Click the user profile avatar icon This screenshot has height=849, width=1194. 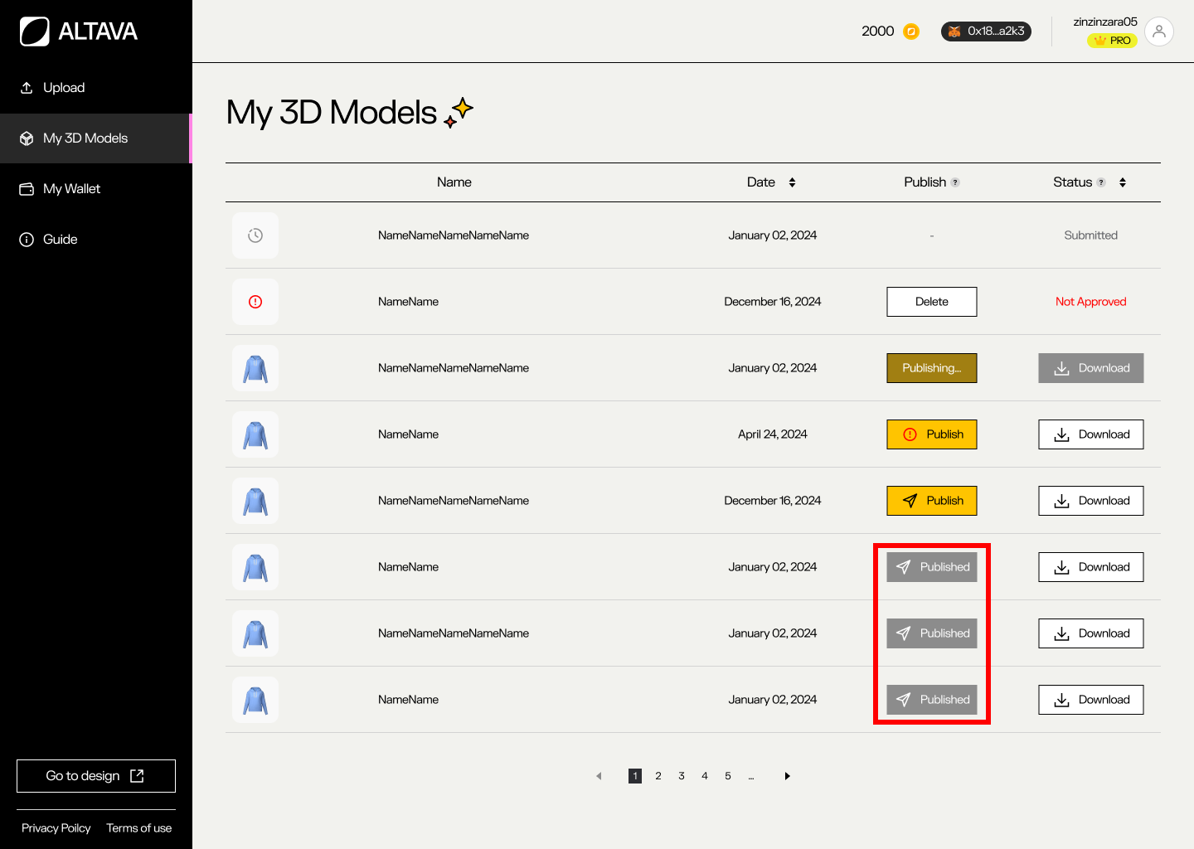click(1158, 32)
